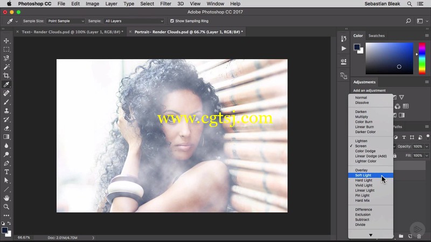Click inside the color picker field
This screenshot has height=242, width=431.
pos(389,58)
